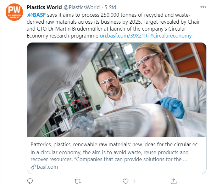Retweet using the arrows icon
This screenshot has height=187, width=211.
click(78, 181)
